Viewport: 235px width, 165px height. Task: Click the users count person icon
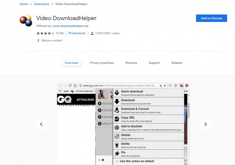(x=92, y=33)
